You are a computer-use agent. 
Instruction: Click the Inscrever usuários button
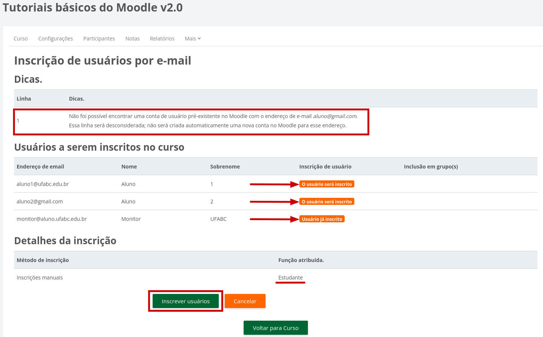[185, 301]
